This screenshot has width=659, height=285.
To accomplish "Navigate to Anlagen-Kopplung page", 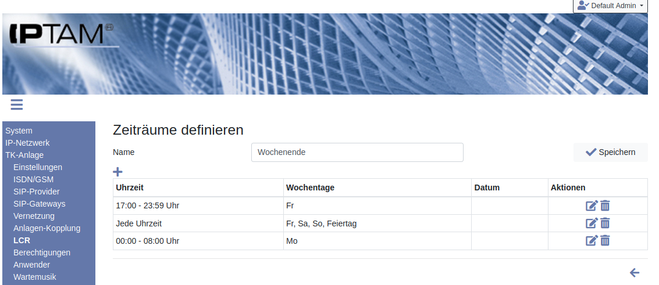I will (x=47, y=228).
